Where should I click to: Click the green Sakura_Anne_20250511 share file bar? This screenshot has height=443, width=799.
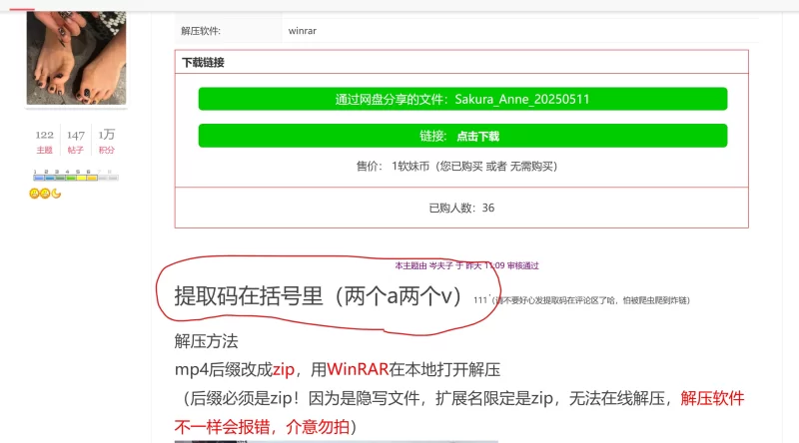462,99
